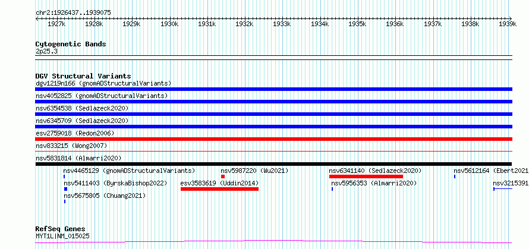The image size is (529, 249).
Task: Select the magenta MYT1L gene line
Action: point(273,242)
